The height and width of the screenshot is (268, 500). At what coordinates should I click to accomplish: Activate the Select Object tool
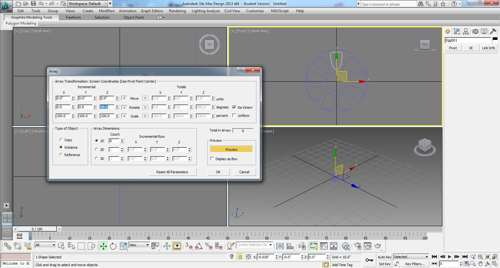[x=61, y=246]
